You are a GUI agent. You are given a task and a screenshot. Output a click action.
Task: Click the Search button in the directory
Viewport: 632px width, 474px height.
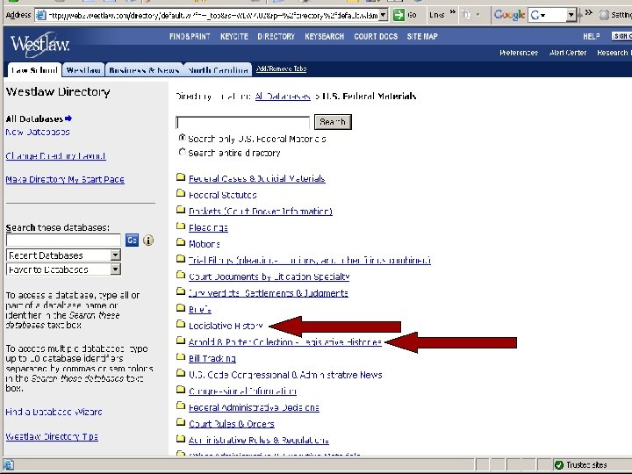click(333, 122)
